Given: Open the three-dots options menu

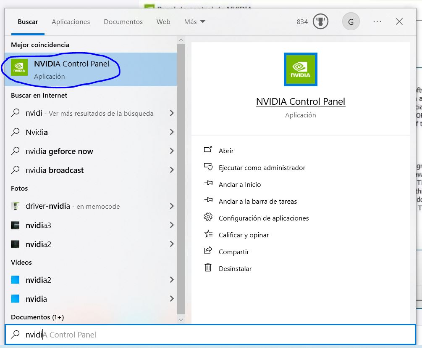Looking at the screenshot, I should click(x=377, y=21).
